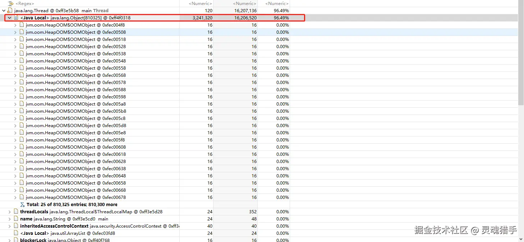Screen dimensions: 524x242
Task: Expand the threadLocals ThreadLocalMap node
Action: (10, 212)
